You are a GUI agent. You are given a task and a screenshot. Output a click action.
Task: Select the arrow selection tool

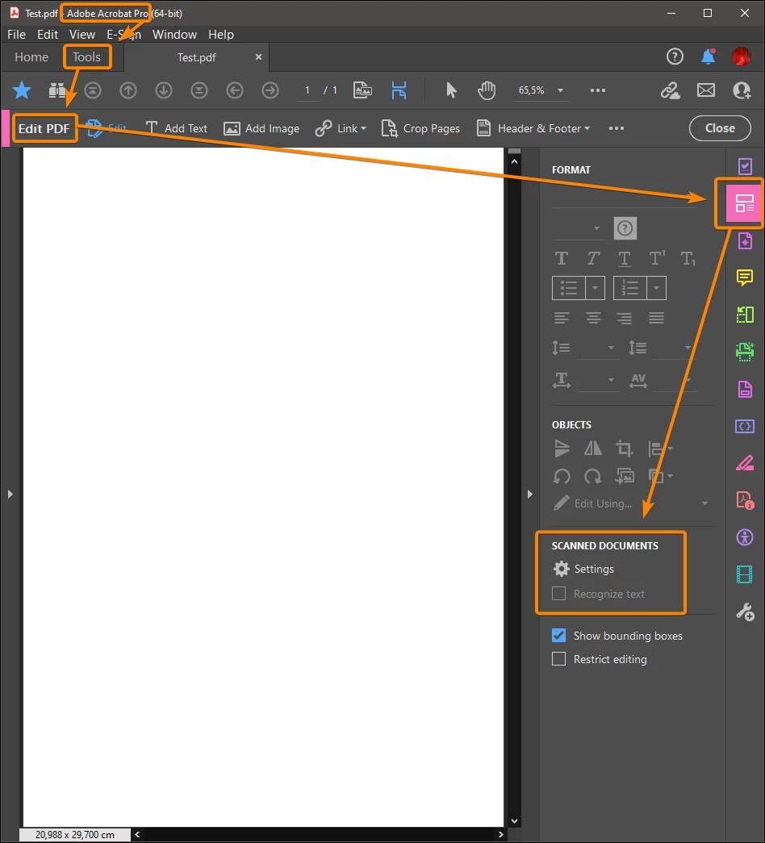[451, 90]
